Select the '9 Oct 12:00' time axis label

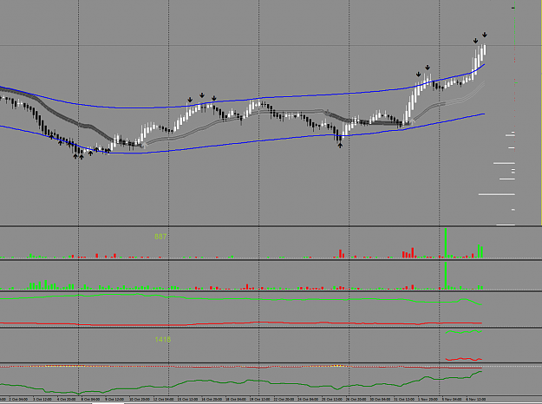point(114,399)
